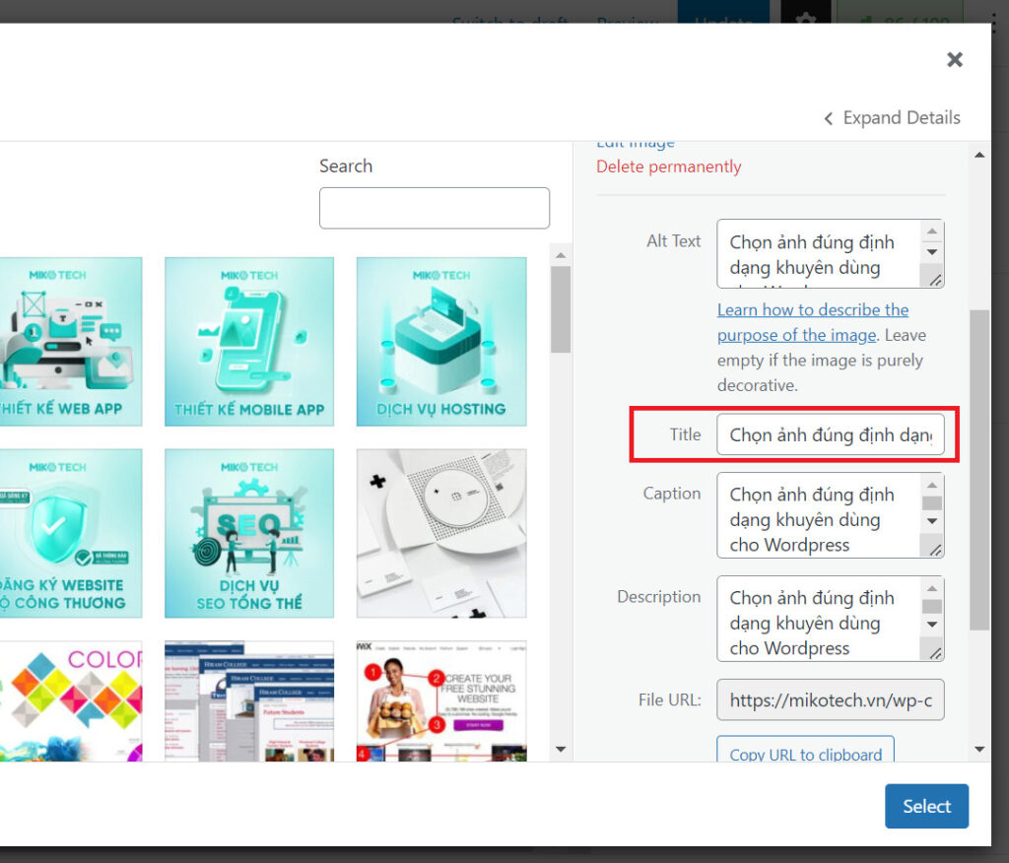
Task: Click the Select button
Action: pos(926,806)
